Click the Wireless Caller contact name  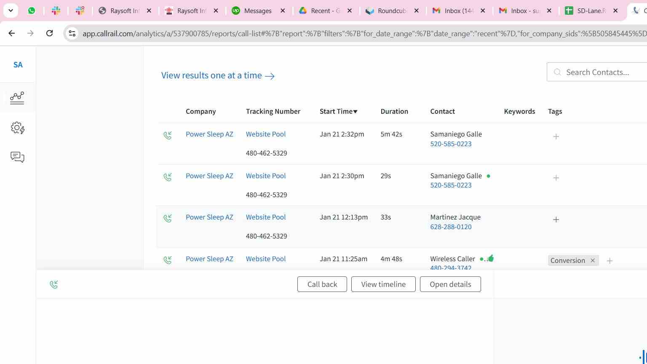(x=452, y=259)
